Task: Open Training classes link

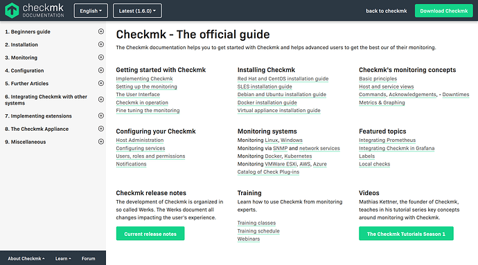Action: coord(256,223)
